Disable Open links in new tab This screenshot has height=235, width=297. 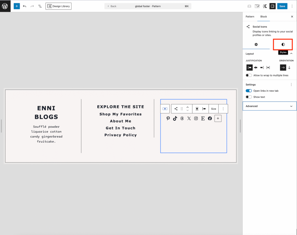(249, 91)
